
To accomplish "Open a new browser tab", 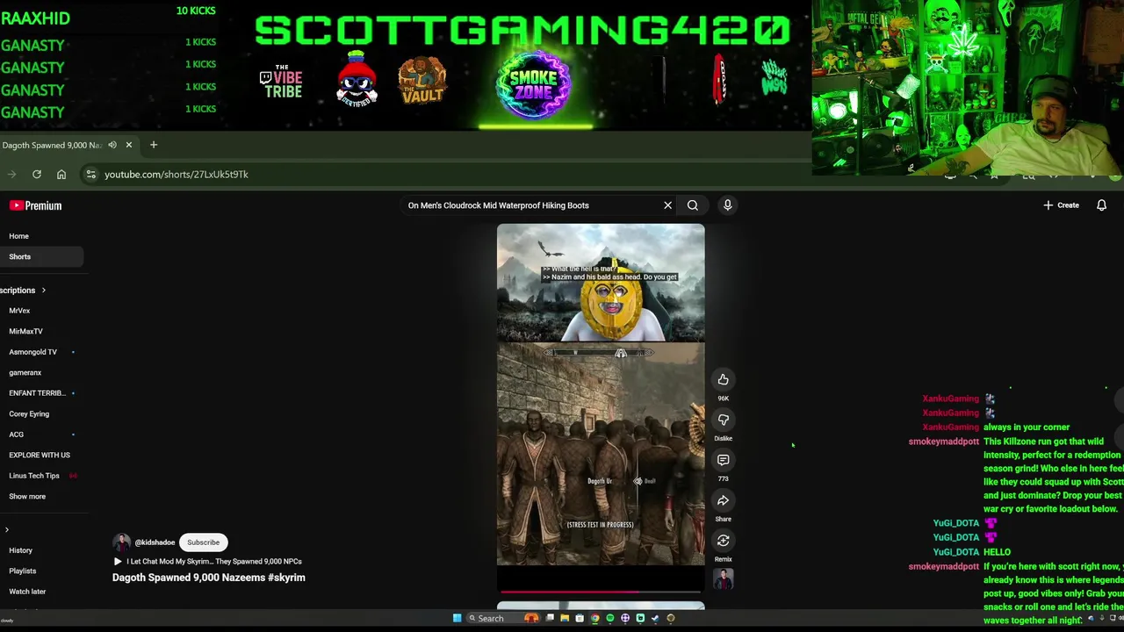I will [154, 145].
